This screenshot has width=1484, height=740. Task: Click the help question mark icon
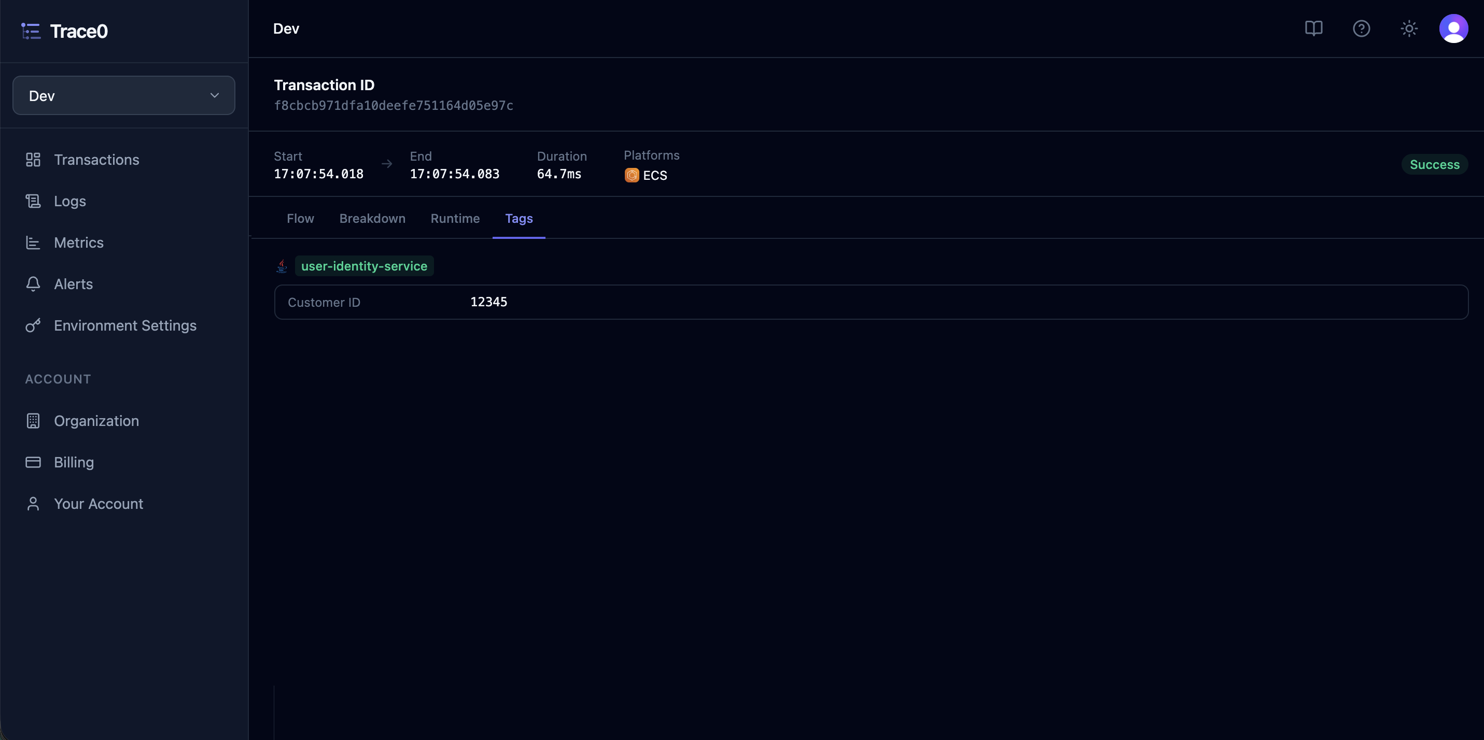pyautogui.click(x=1361, y=28)
